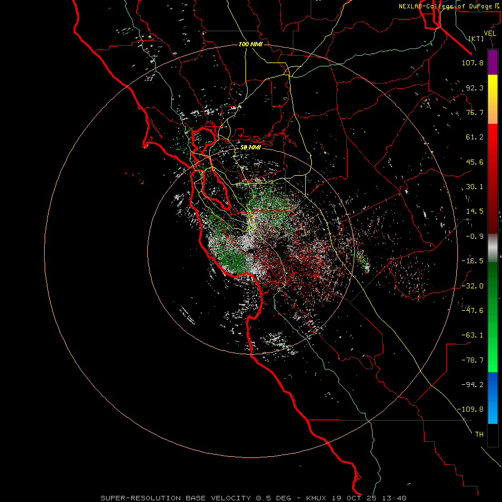Select the -16.5 legend value
502x502 pixels.
click(x=472, y=261)
